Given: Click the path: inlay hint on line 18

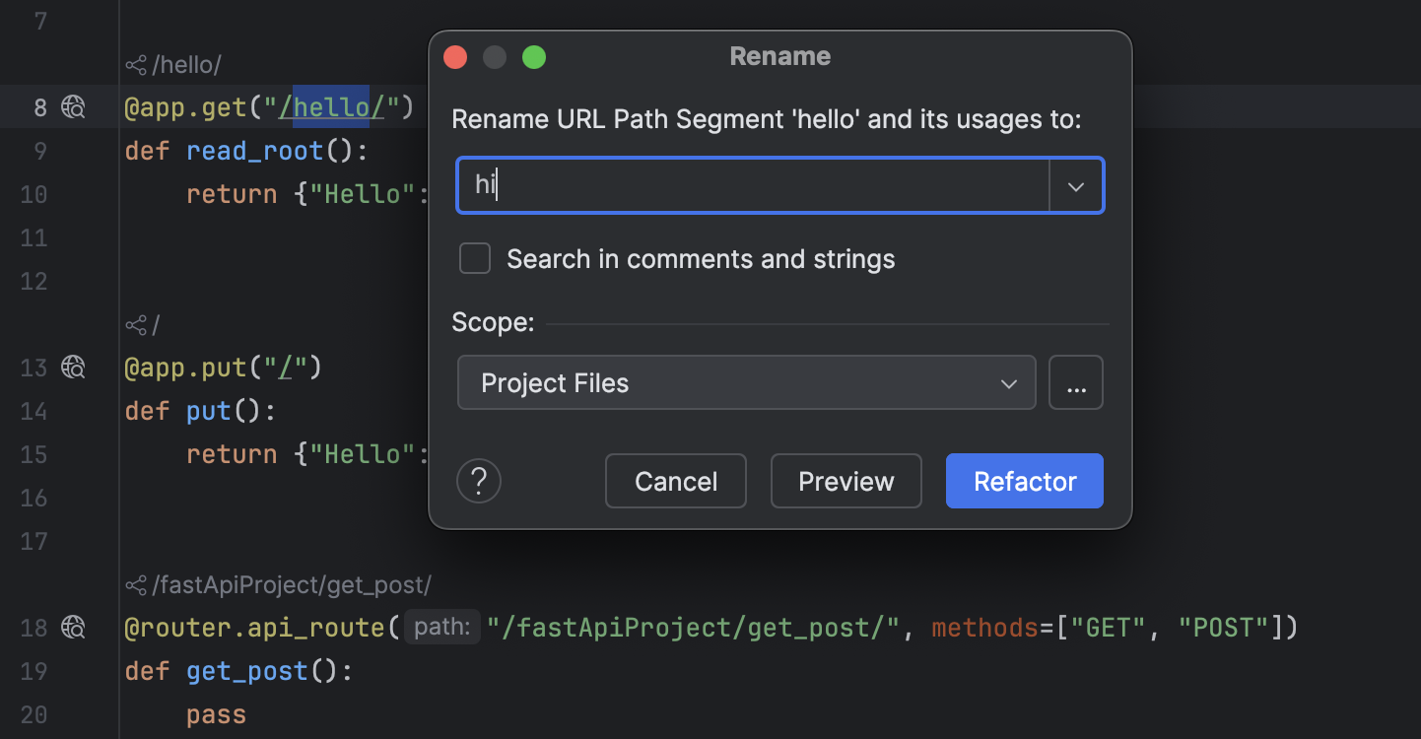Looking at the screenshot, I should click(x=441, y=627).
